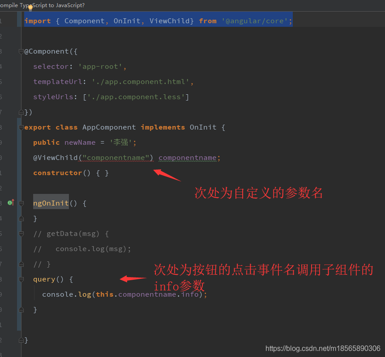Click 'export' keyword on the class line
Screen dimensions: 385x357
[38, 127]
